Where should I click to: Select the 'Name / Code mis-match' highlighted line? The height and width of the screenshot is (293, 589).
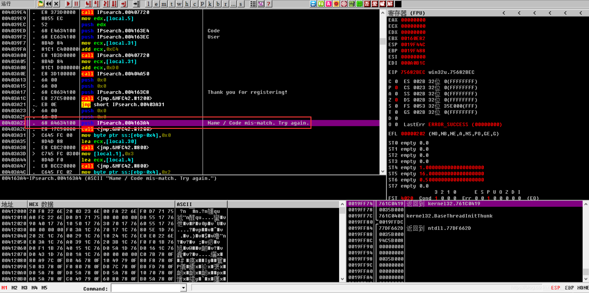tap(190, 123)
